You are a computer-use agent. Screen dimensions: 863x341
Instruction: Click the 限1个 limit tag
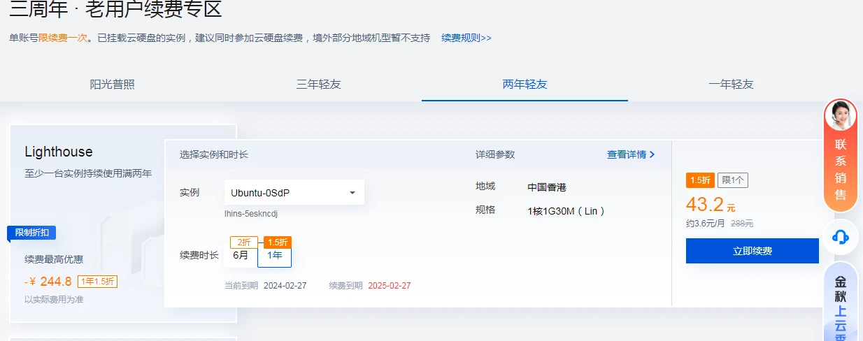coord(733,180)
